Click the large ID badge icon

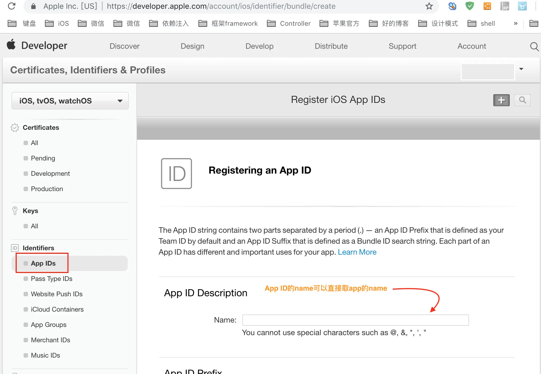click(x=176, y=174)
